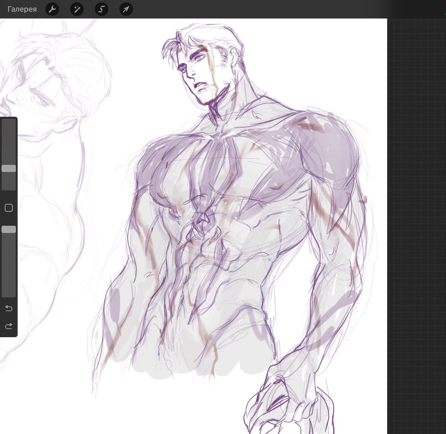The height and width of the screenshot is (434, 446).
Task: Click the dark gridded area beside the canvas
Action: click(x=416, y=223)
